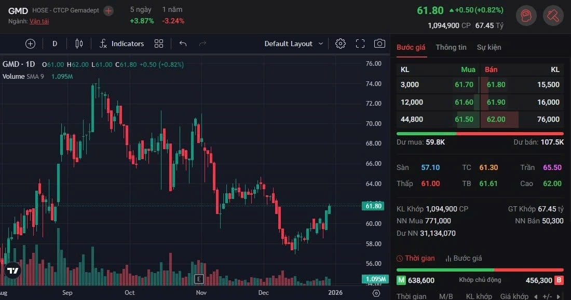The height and width of the screenshot is (300, 571).
Task: Click the add symbol plus icon in toolbar
Action: pyautogui.click(x=30, y=44)
